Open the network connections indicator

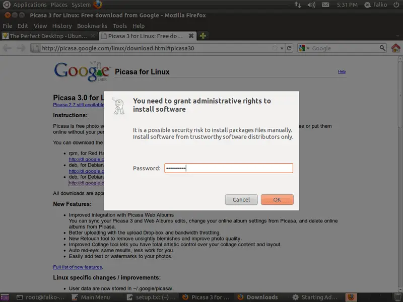(x=298, y=5)
